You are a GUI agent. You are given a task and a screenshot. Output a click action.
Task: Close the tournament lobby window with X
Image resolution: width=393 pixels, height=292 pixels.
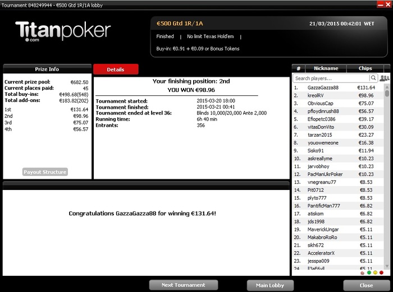[x=387, y=4]
